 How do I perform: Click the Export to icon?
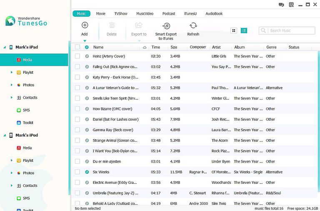tap(139, 25)
